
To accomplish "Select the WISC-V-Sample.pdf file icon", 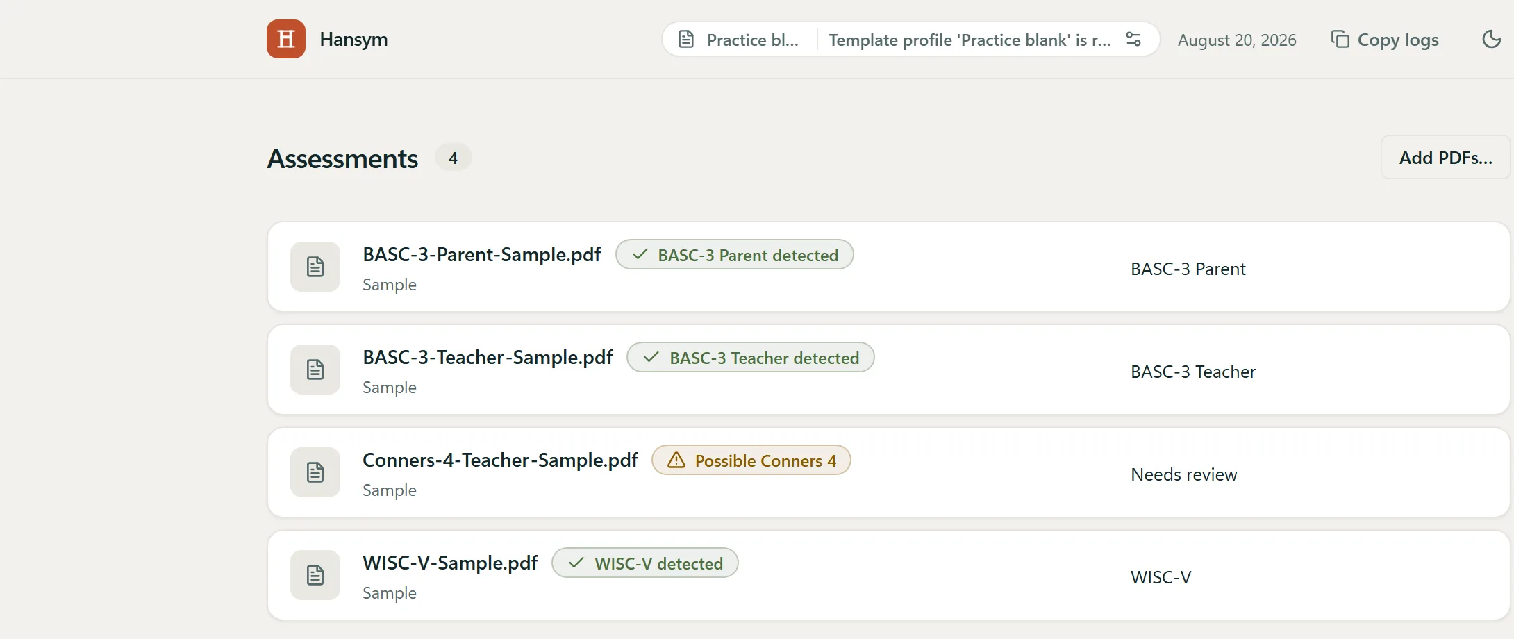I will coord(315,575).
